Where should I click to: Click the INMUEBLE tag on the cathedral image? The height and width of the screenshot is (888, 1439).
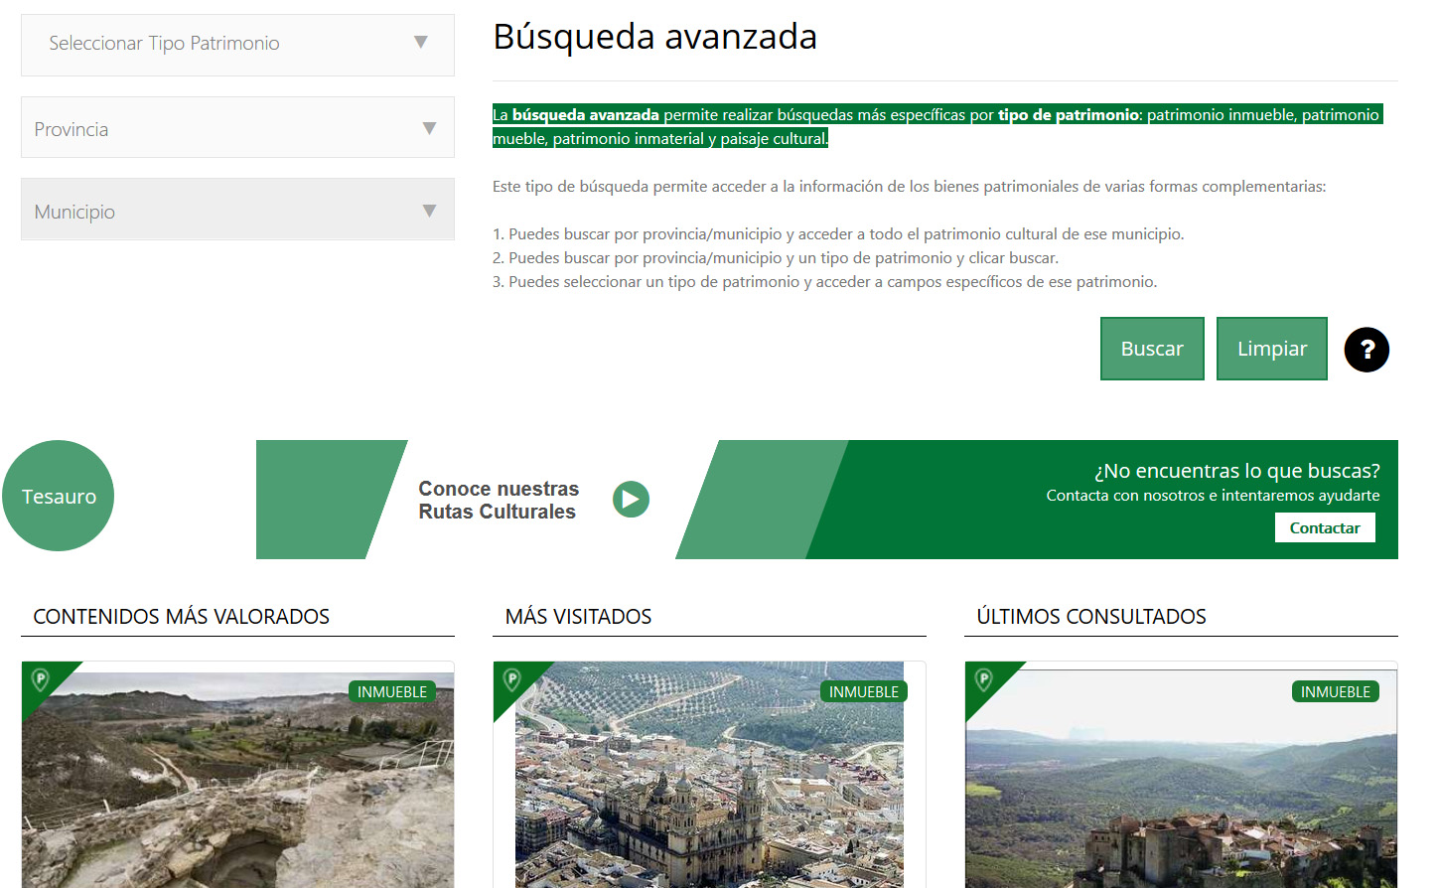tap(863, 691)
